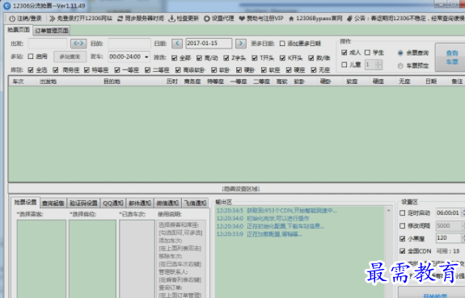Image resolution: width=465 pixels, height=298 pixels.
Task: Click the 120 value field
Action: point(448,238)
